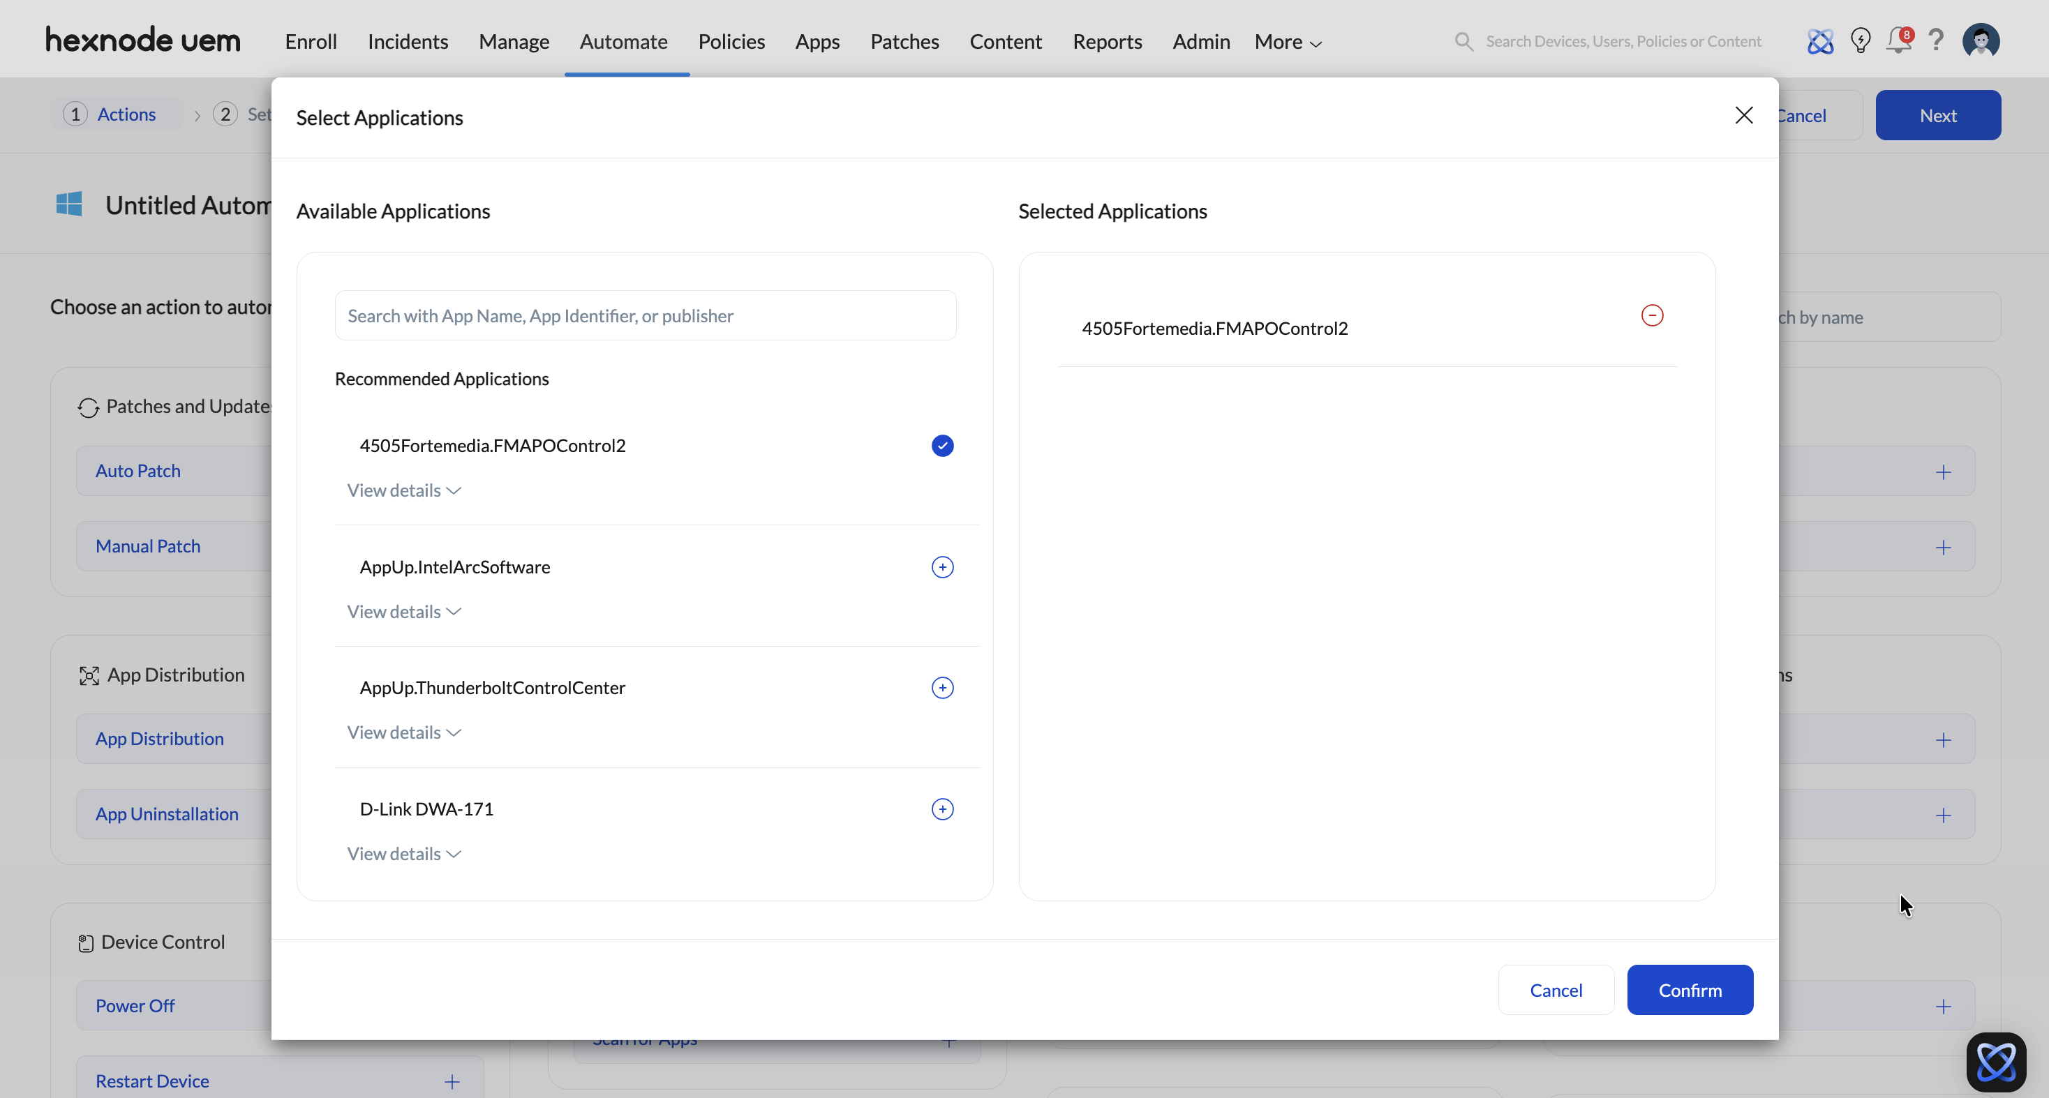The height and width of the screenshot is (1098, 2049).
Task: Click the lightbulb tips icon
Action: click(x=1860, y=40)
